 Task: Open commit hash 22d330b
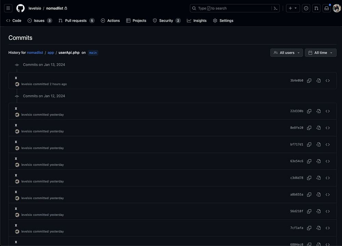(x=297, y=111)
